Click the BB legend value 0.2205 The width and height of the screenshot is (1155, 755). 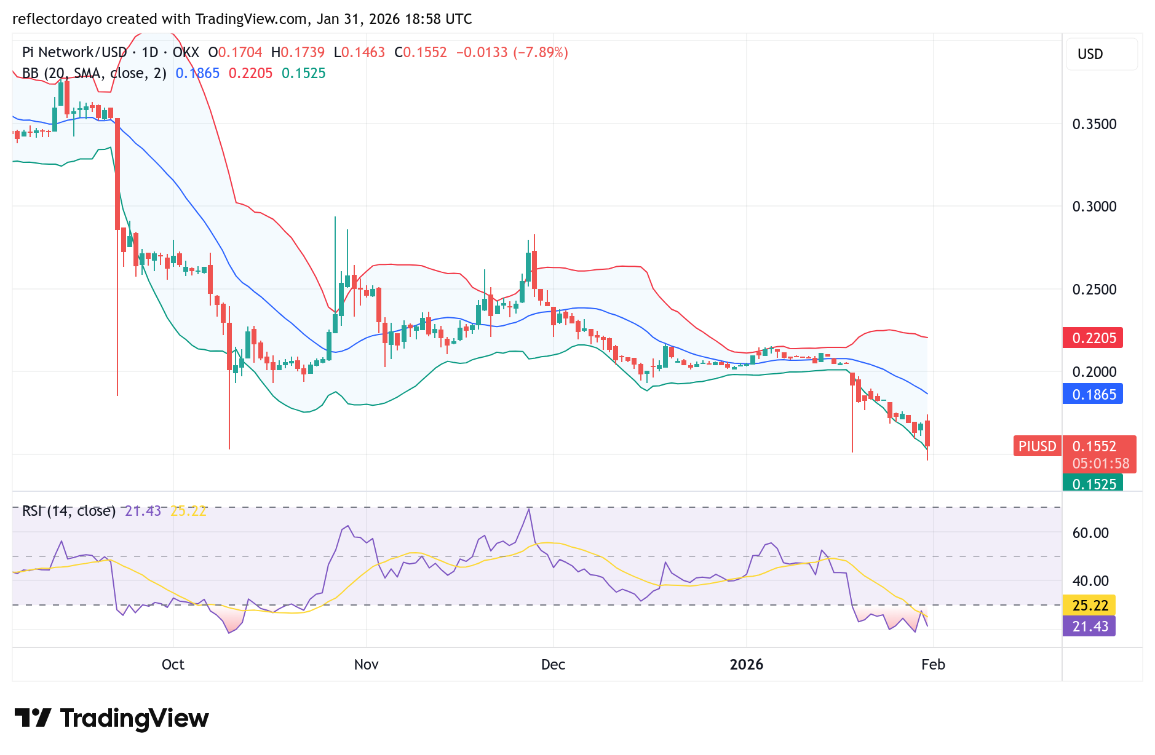250,73
